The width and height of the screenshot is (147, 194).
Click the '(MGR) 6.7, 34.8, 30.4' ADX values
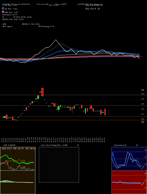31,24
